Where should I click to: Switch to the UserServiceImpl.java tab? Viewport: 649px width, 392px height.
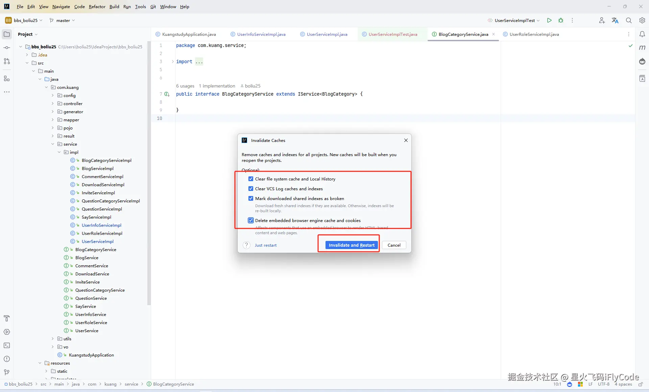point(327,34)
